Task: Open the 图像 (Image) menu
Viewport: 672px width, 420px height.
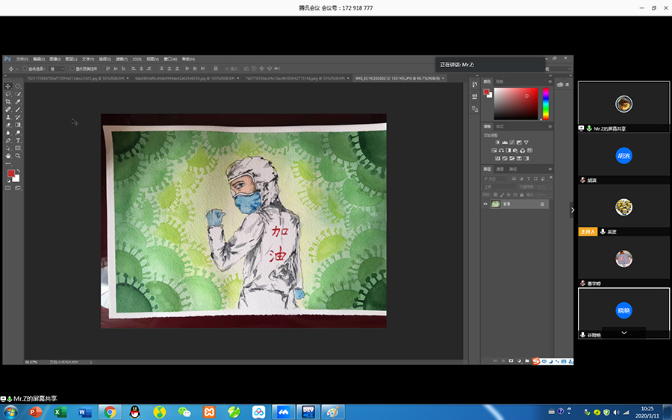Action: [55, 59]
